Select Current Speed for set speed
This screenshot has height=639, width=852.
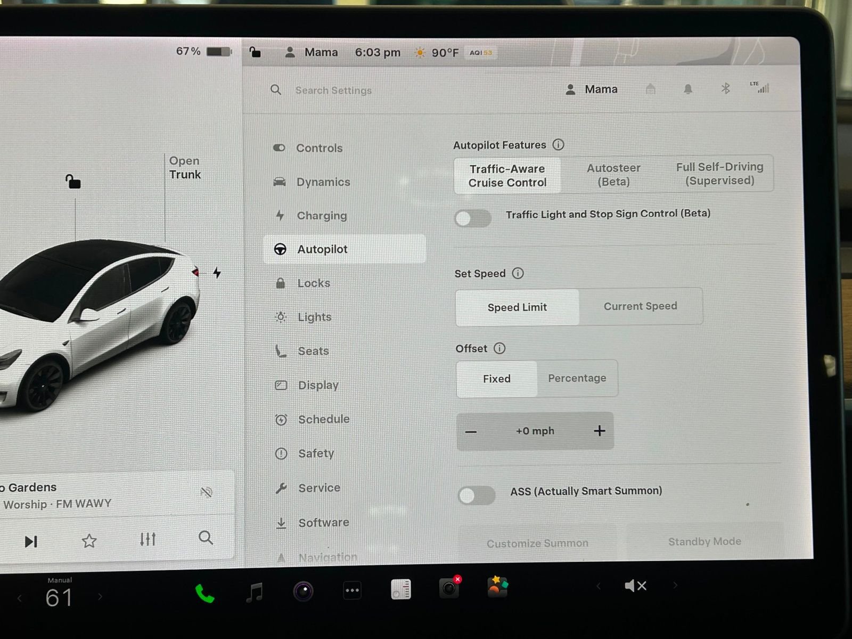coord(640,306)
